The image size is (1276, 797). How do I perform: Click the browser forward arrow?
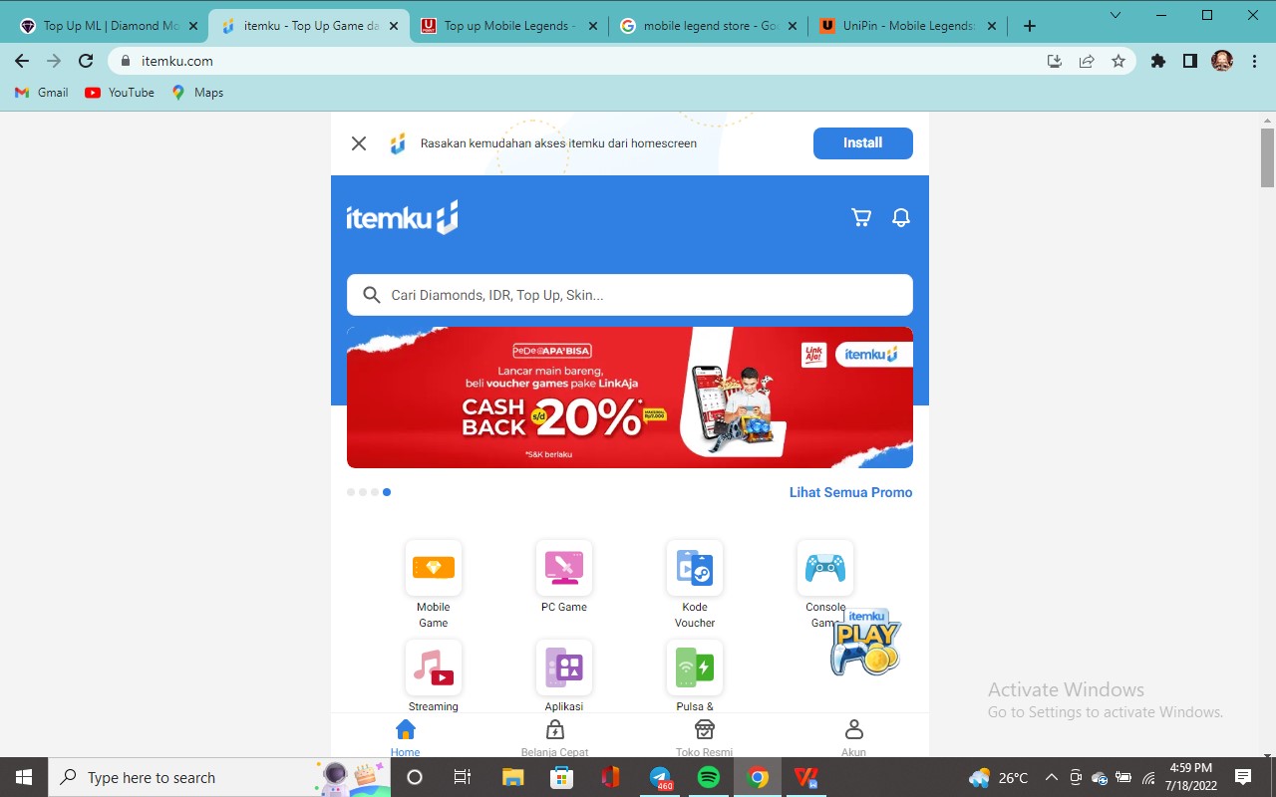pyautogui.click(x=54, y=61)
